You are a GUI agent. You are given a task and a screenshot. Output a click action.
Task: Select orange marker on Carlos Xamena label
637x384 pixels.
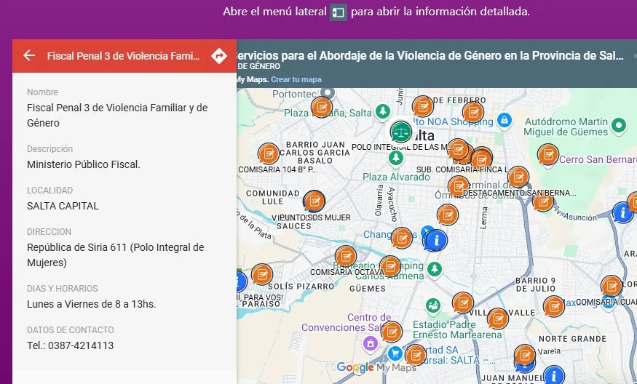coord(390,266)
